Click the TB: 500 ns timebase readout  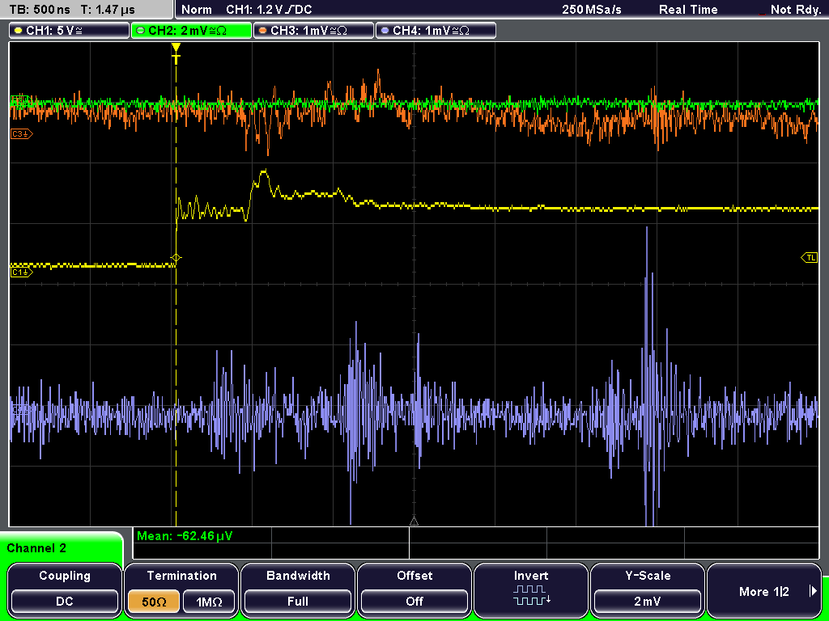click(40, 10)
